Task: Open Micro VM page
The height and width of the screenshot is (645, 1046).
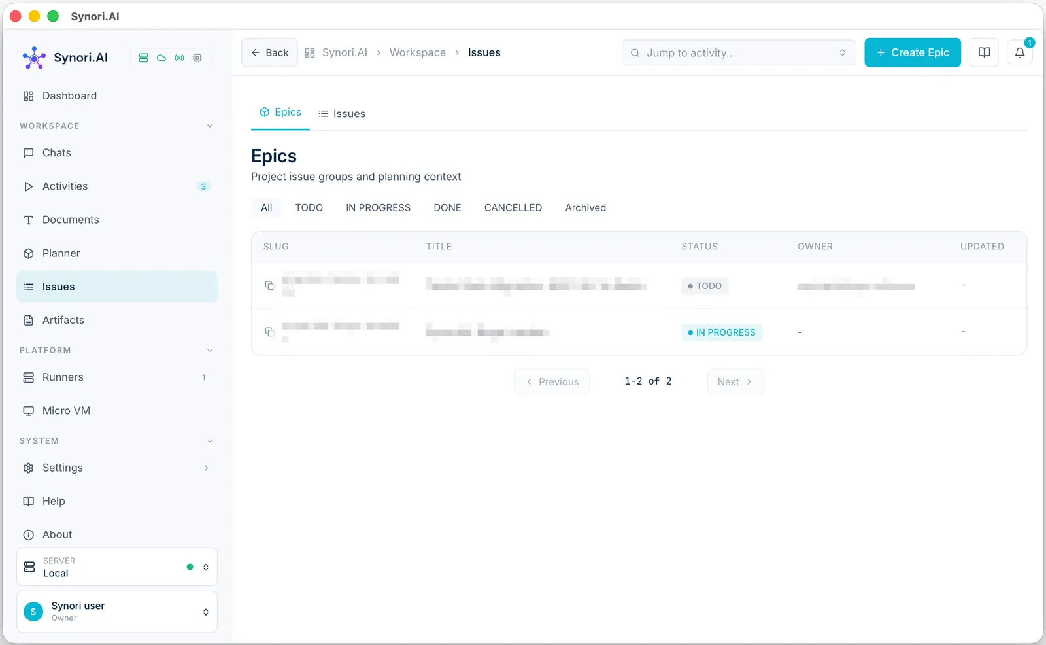Action: pos(117,411)
